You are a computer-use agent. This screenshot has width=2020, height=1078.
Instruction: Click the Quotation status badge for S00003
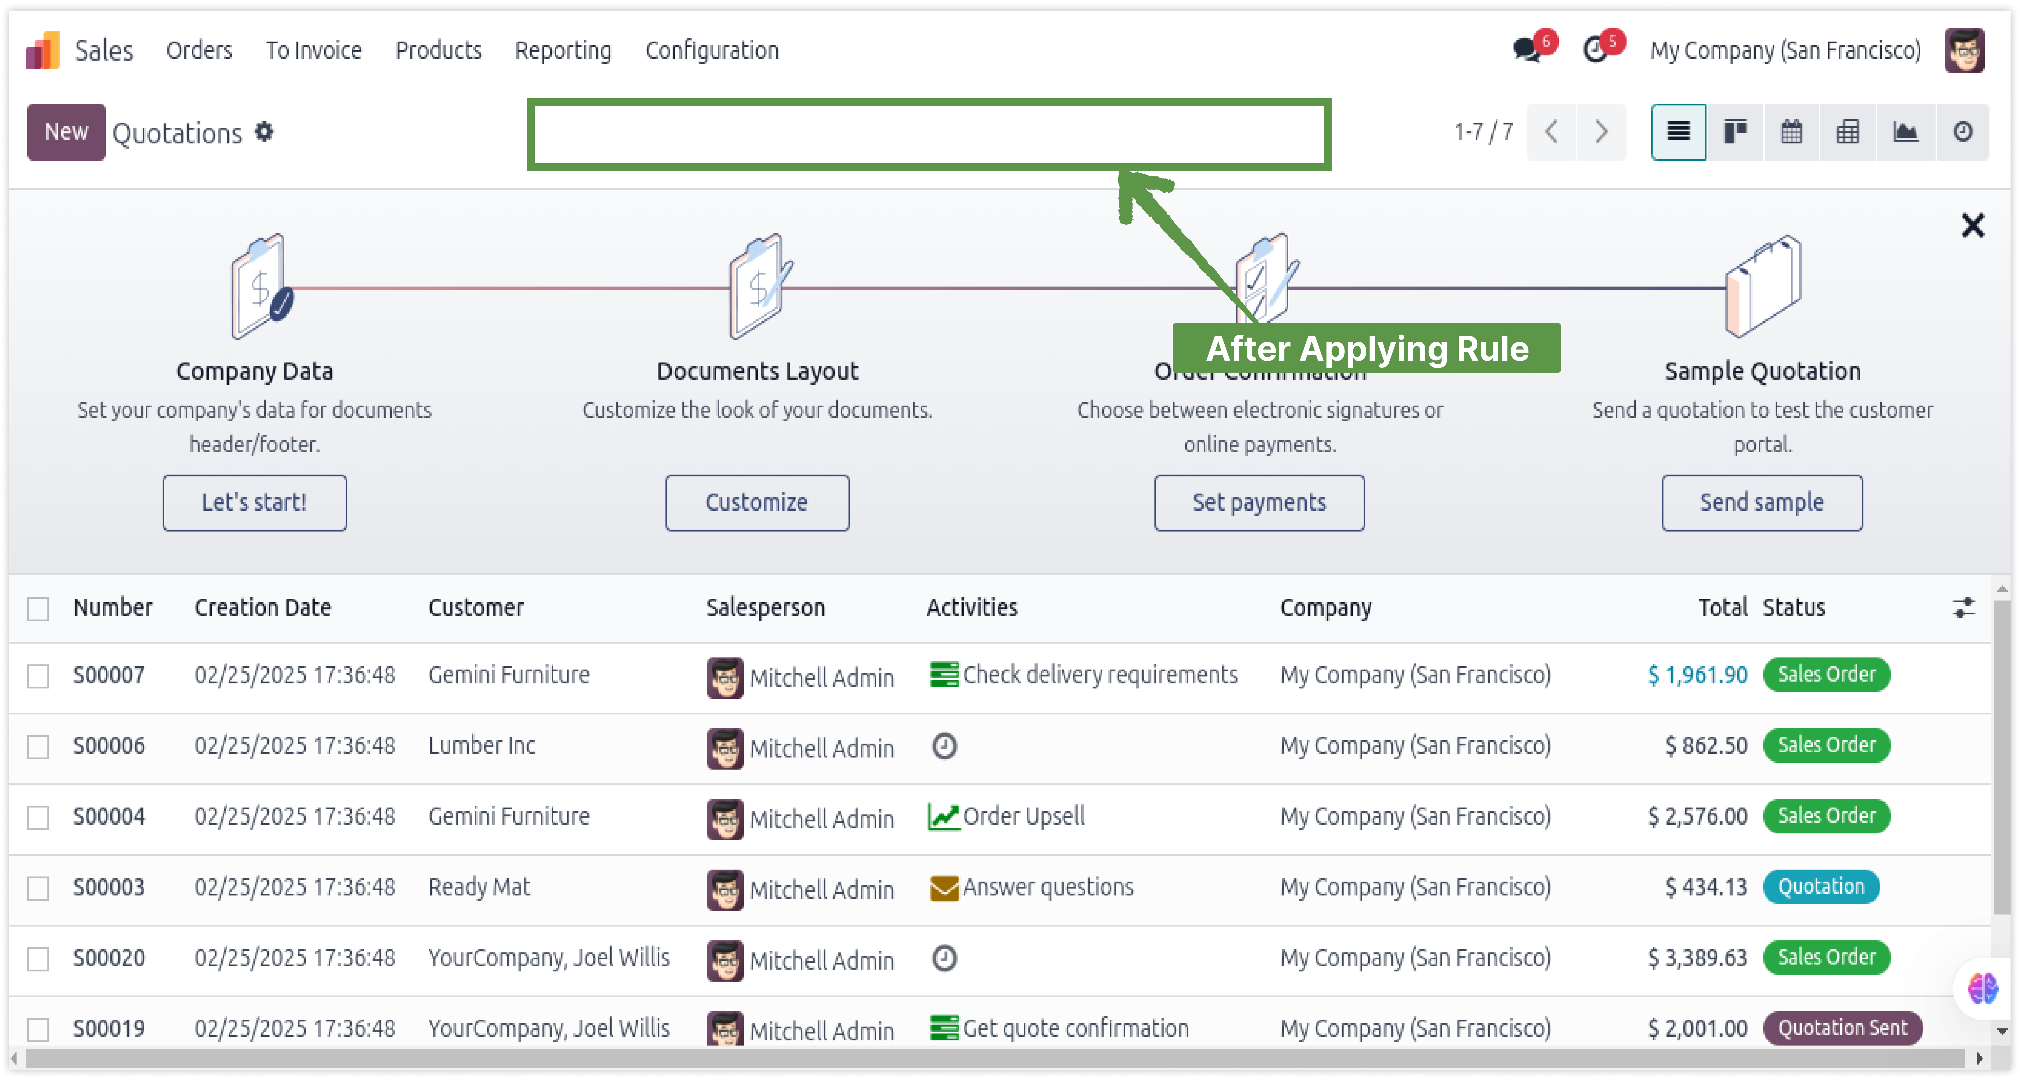1821,887
